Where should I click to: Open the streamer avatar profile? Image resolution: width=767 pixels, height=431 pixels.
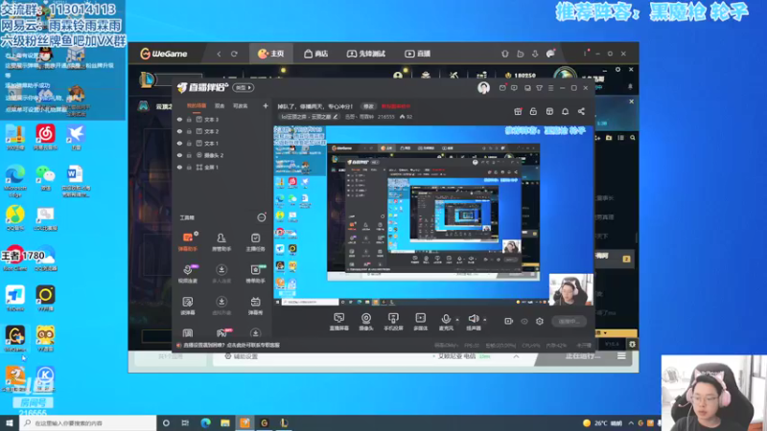483,88
